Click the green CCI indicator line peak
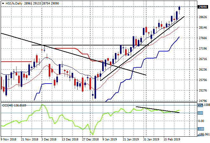Viewport: 210px width, 143px height. coord(42,105)
